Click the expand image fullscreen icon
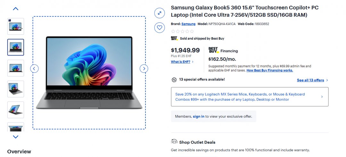 159,13
